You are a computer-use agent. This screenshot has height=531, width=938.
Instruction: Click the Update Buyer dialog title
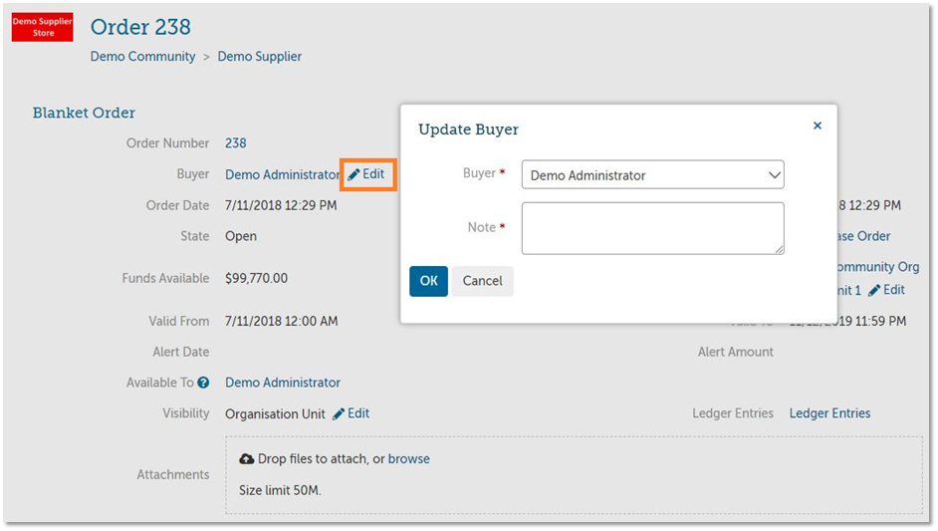coord(468,130)
